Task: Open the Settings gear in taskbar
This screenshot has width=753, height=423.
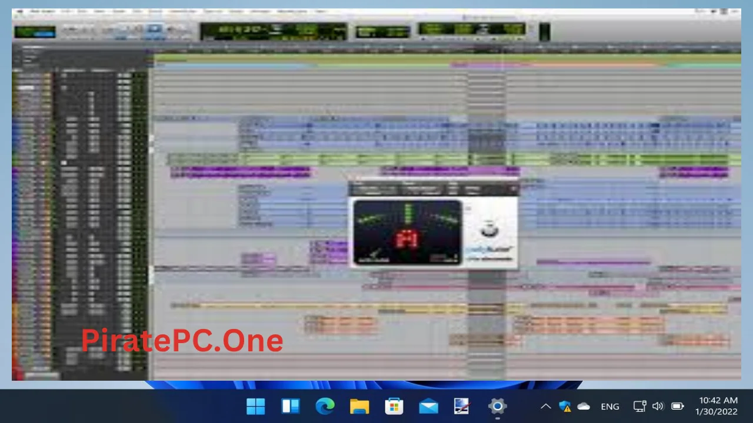Action: [497, 406]
